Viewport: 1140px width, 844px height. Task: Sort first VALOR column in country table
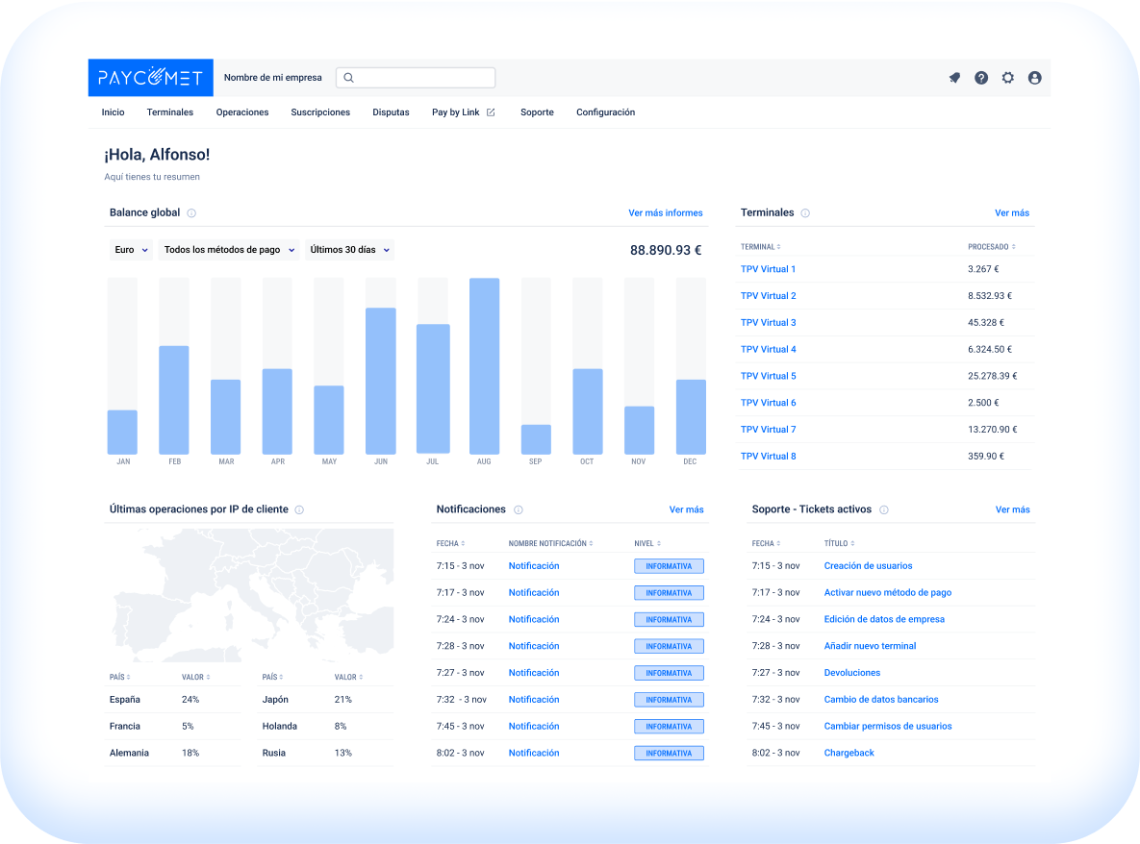pos(195,677)
